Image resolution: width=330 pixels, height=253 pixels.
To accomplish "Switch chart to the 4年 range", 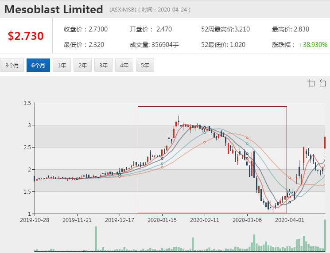I will coord(124,65).
